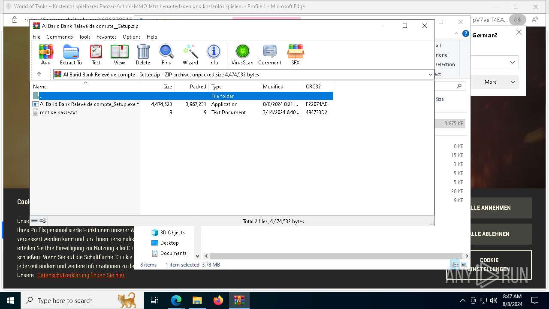Image resolution: width=549 pixels, height=309 pixels.
Task: Switch Explorer to large icons view
Action: 464,264
